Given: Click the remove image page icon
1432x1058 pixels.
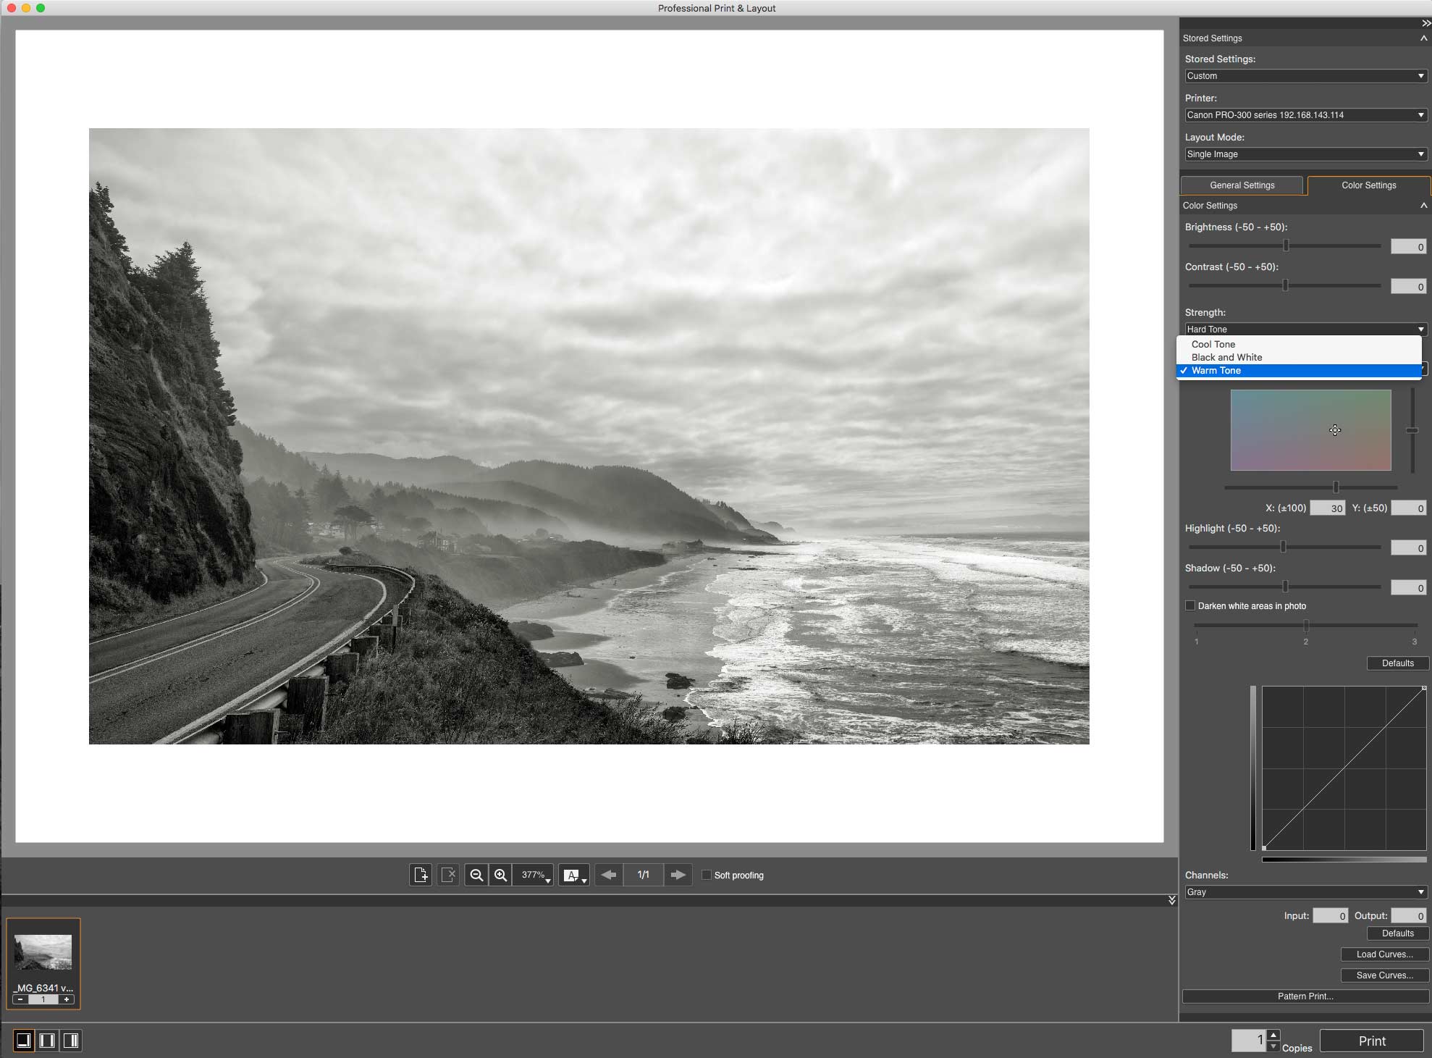Looking at the screenshot, I should [448, 875].
